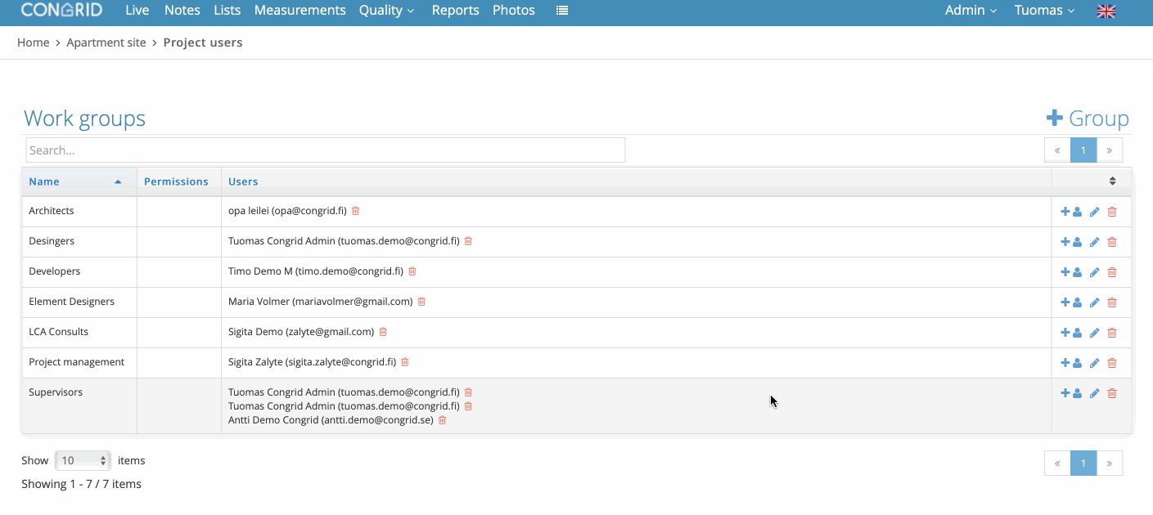This screenshot has height=515, width=1153.
Task: Open the Admin dropdown menu
Action: (971, 11)
